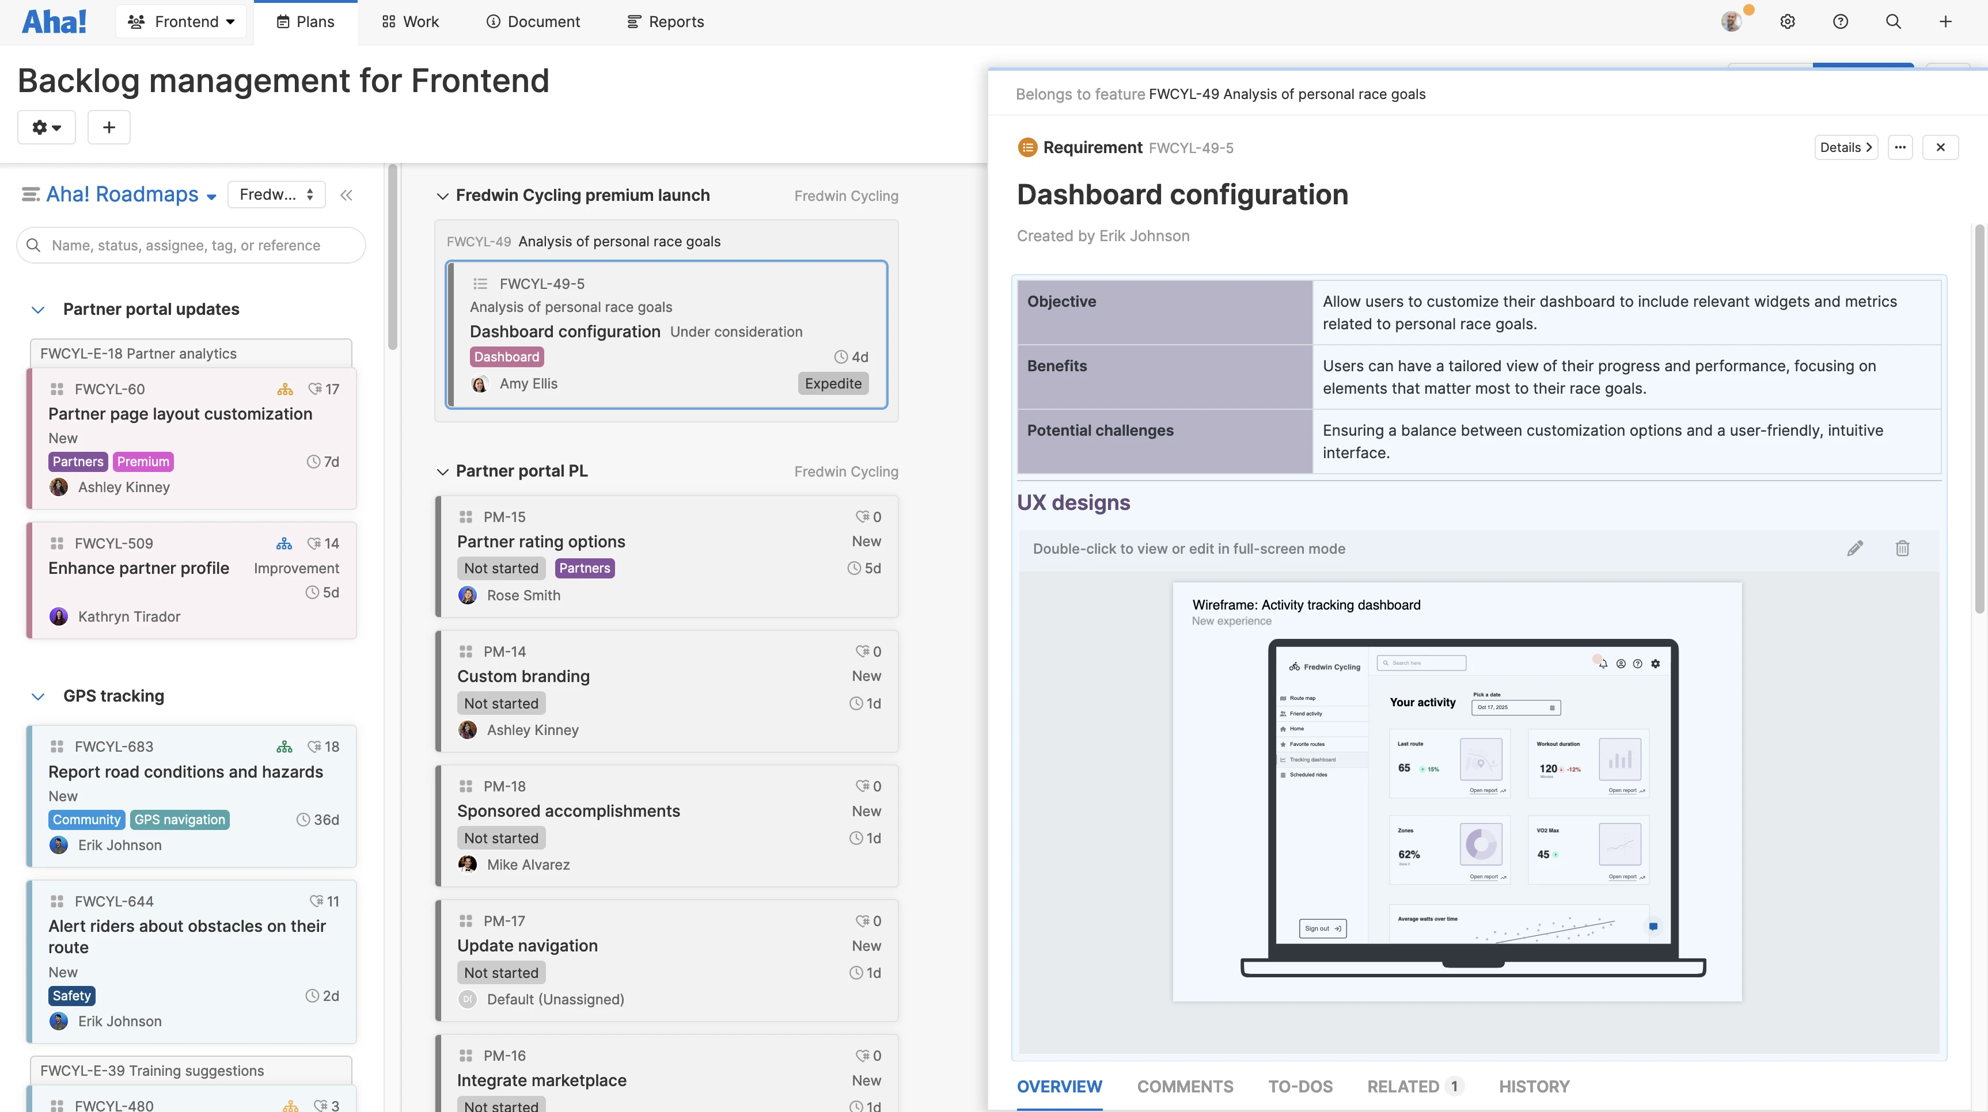Add a new view with the plus button
The width and height of the screenshot is (1988, 1112).
[x=108, y=127]
